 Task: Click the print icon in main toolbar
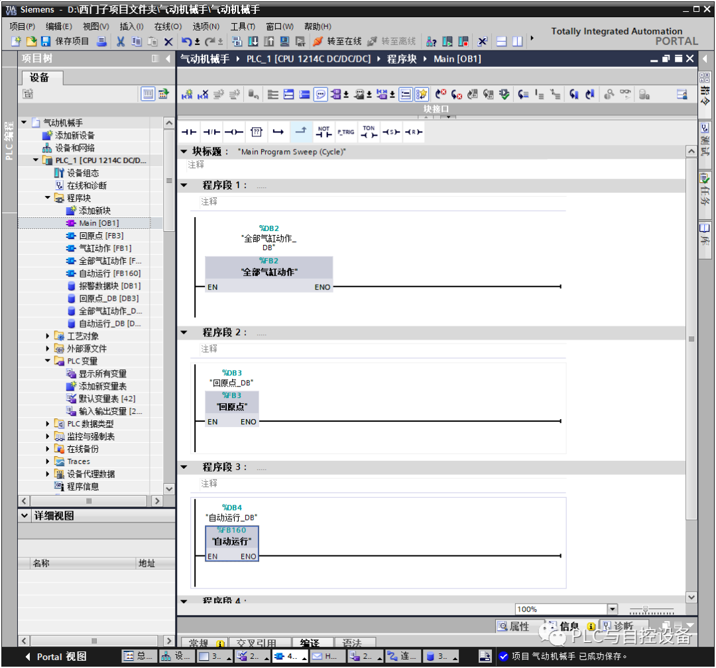tap(102, 42)
